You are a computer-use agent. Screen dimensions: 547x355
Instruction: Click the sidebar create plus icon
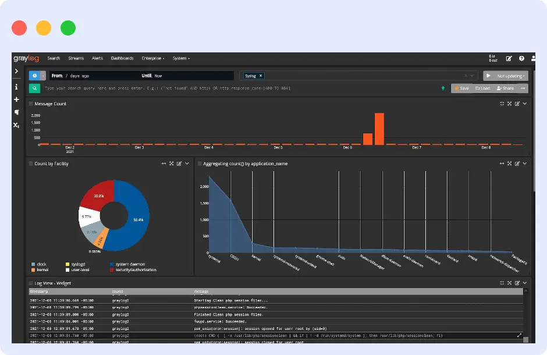(x=16, y=100)
